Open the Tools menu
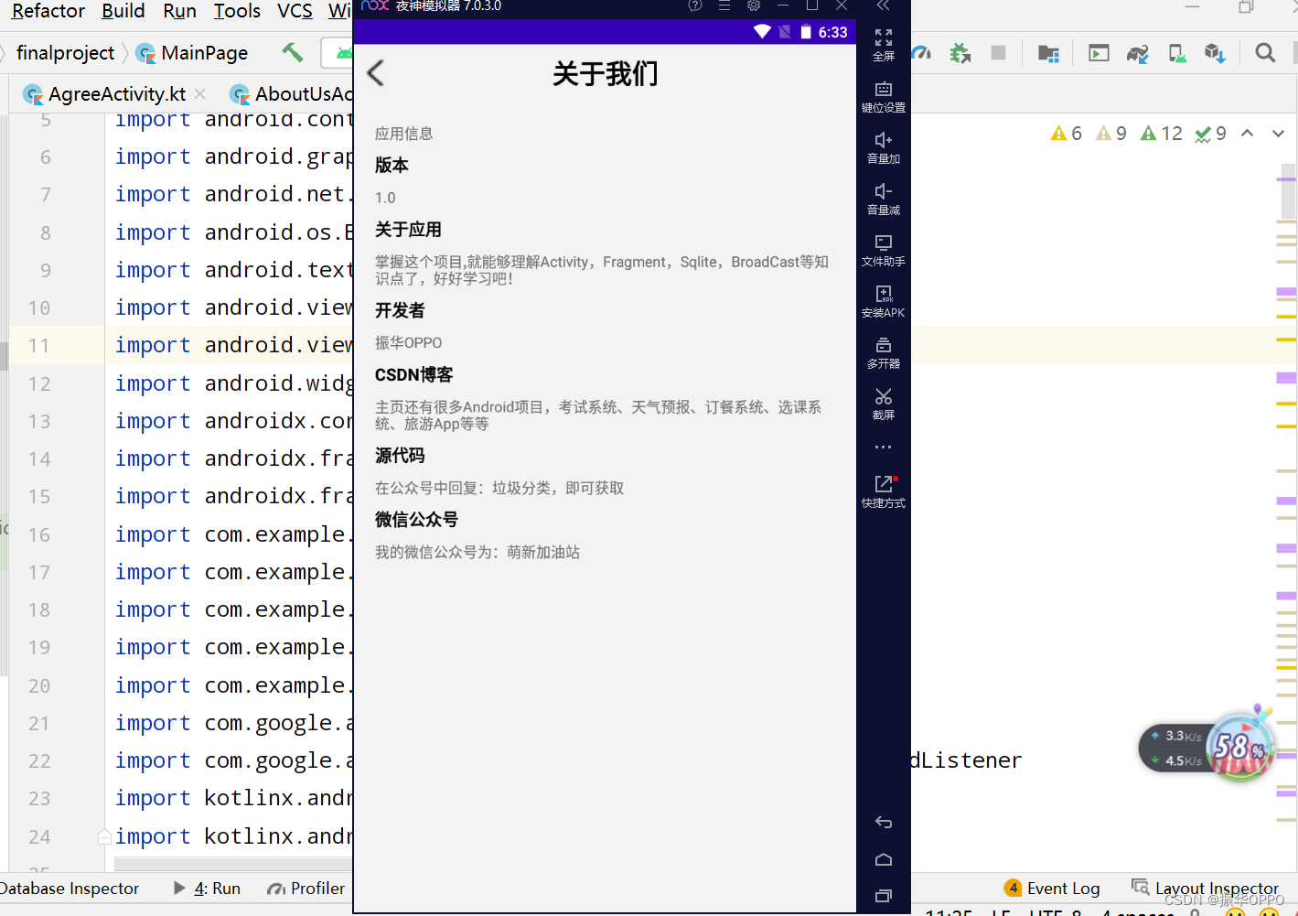 (237, 11)
